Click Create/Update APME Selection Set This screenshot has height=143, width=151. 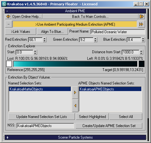coord(109,126)
